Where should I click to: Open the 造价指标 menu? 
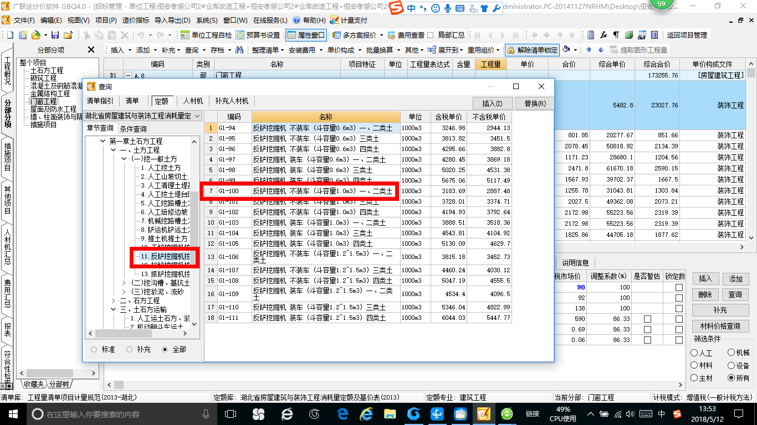[x=136, y=20]
